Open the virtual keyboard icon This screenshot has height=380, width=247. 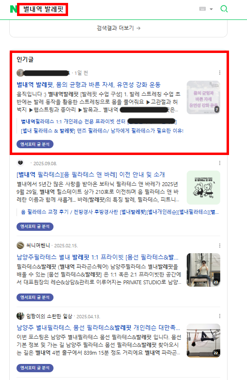202,9
